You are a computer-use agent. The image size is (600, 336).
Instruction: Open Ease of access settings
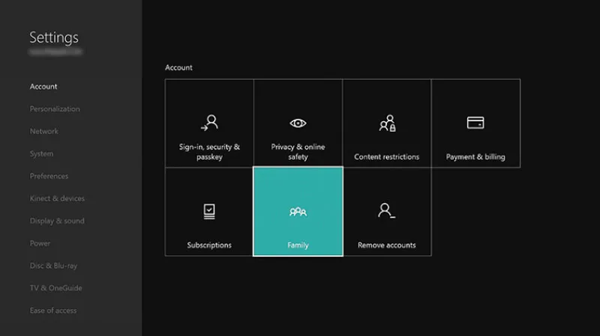[53, 311]
